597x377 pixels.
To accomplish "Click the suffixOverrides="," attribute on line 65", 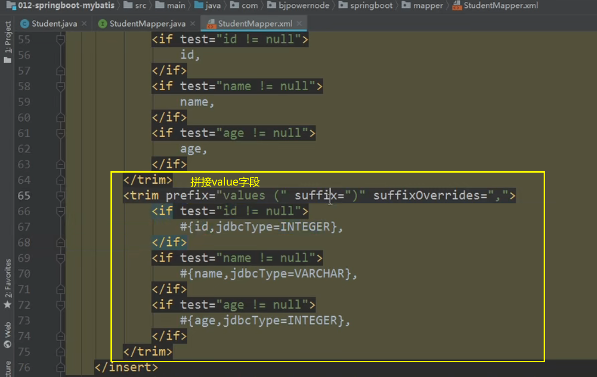I will coord(441,195).
